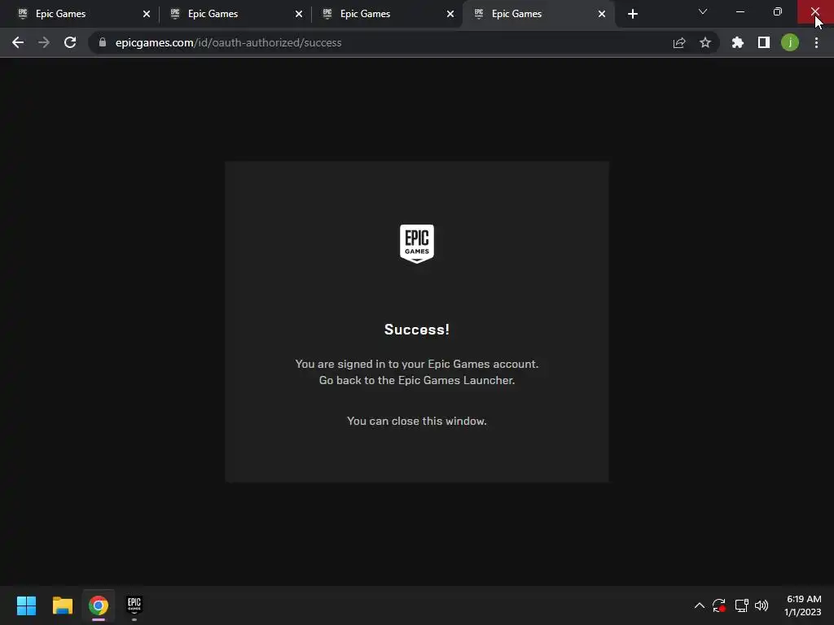Minimize the Chrome window
The height and width of the screenshot is (625, 834).
click(740, 11)
